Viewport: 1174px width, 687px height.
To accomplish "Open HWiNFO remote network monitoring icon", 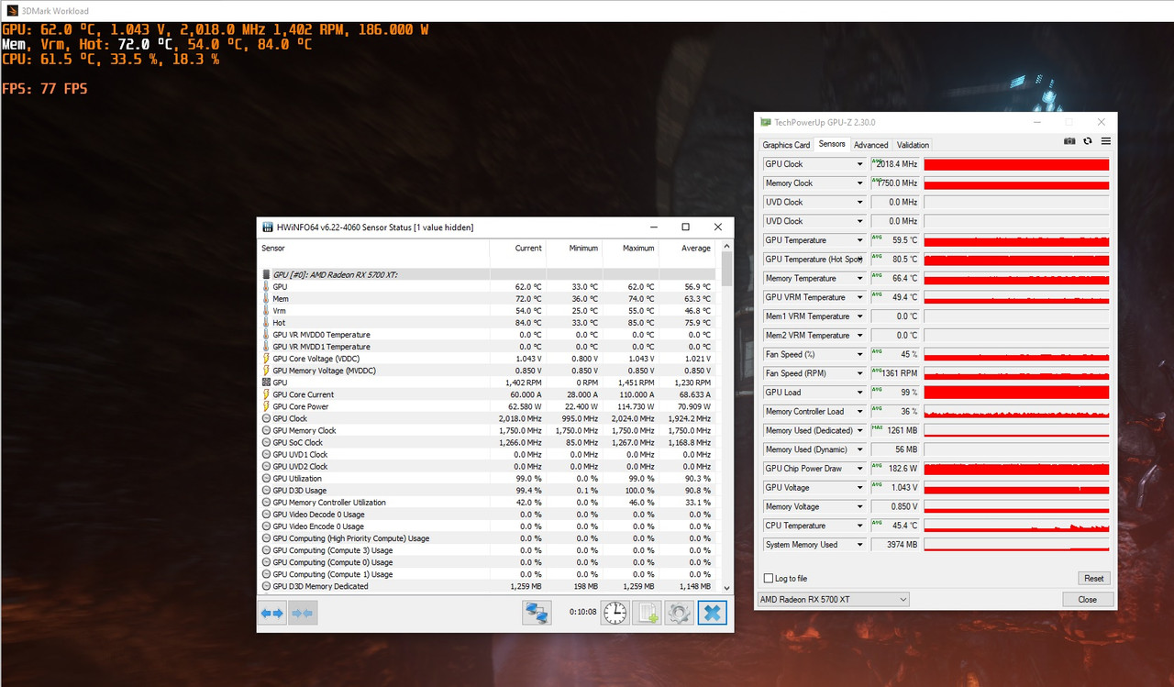I will pyautogui.click(x=537, y=613).
